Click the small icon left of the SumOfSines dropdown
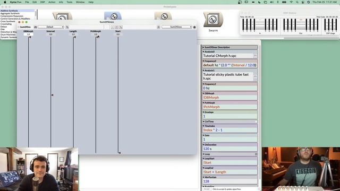 coord(158,27)
